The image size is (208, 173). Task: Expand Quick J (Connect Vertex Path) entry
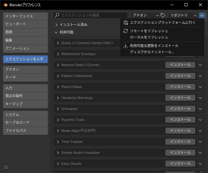tap(58, 43)
